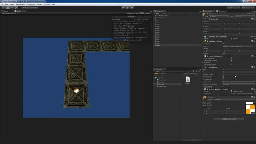
Task: Toggle the Pivot/Center handle button
Action: point(26,8)
